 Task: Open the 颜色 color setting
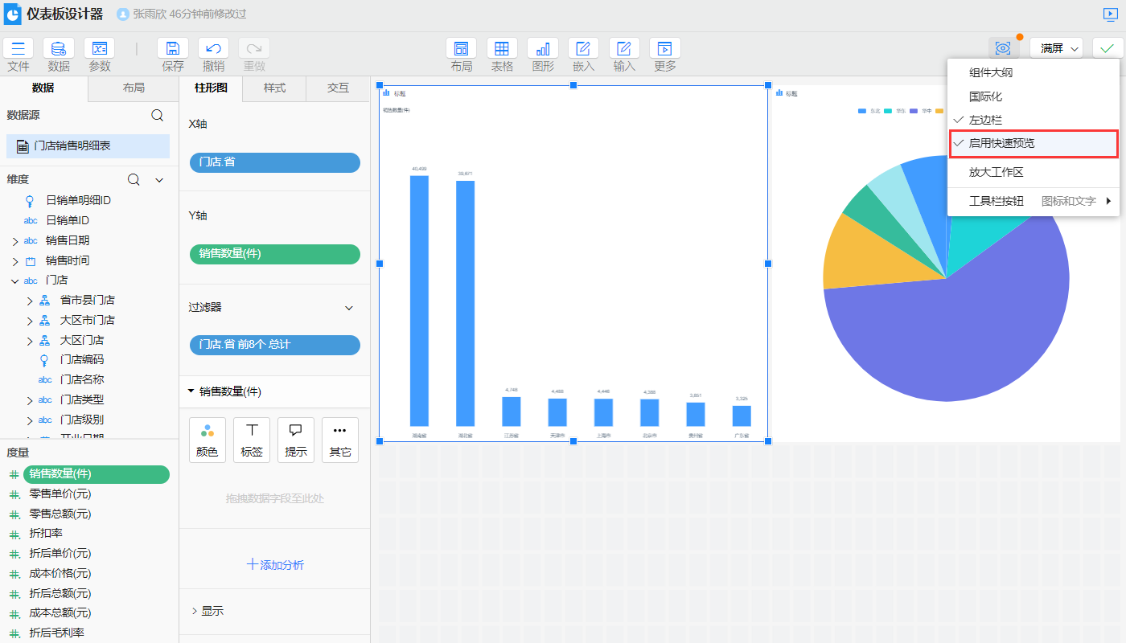[208, 440]
